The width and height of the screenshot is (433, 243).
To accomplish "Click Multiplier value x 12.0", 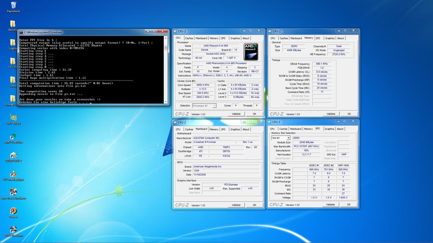I will click(203, 89).
